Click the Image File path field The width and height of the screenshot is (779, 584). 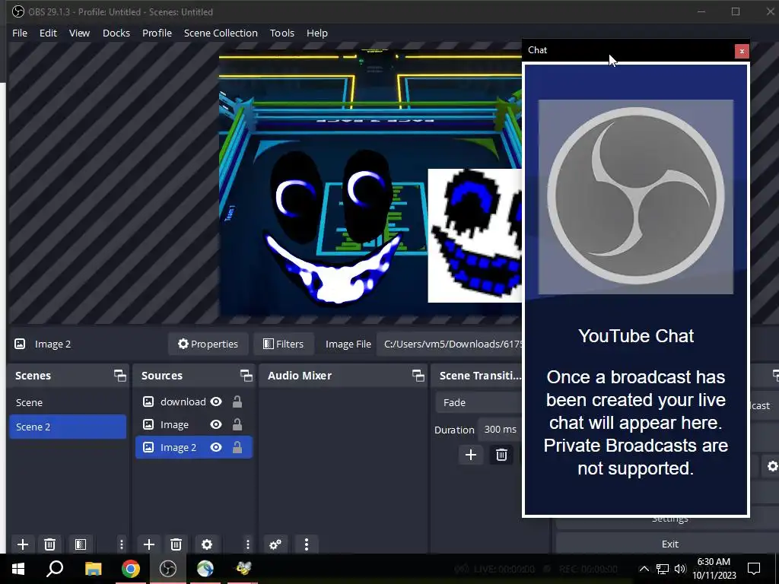(449, 344)
